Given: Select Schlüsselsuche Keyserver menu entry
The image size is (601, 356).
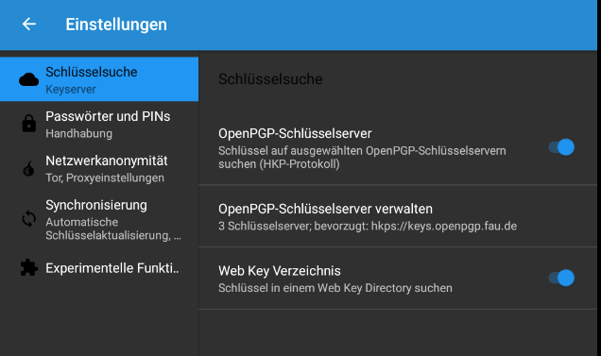Looking at the screenshot, I should 99,79.
